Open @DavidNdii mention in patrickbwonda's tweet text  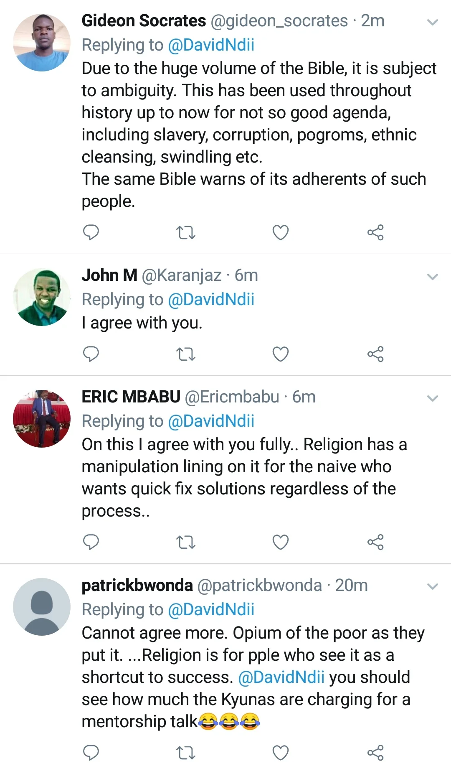pos(281,677)
